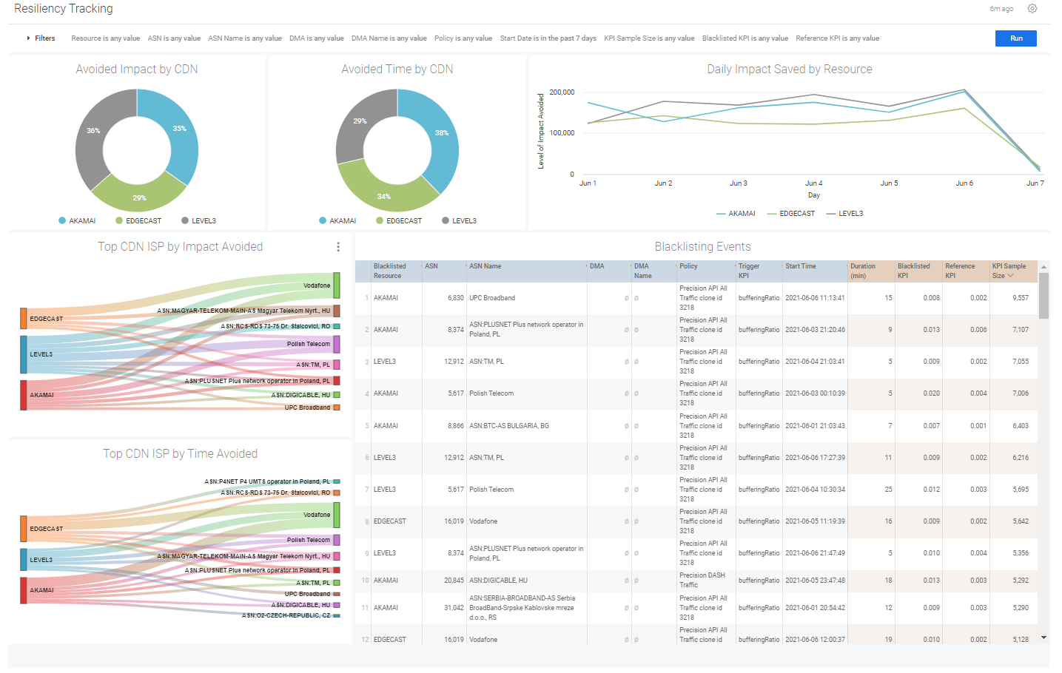
Task: Open the 'Resource is any value' filter
Action: [105, 38]
